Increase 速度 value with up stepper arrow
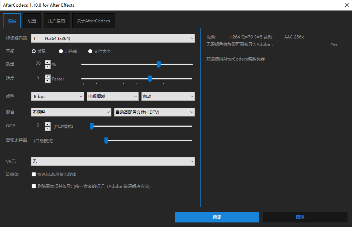Screen dimensions: 352x227 (47, 77)
